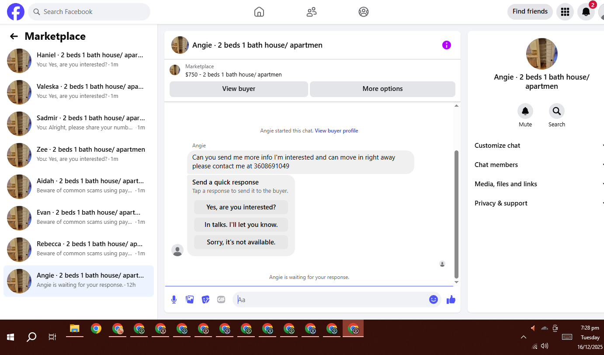Open the chat with Valeska
604x355 pixels.
coord(79,92)
